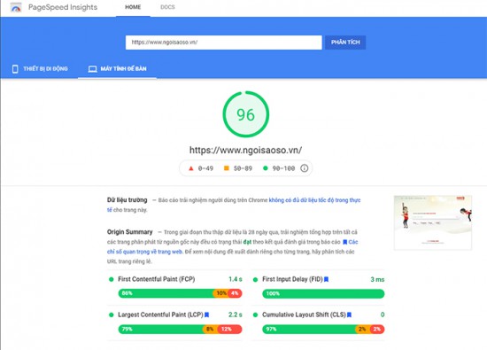The height and width of the screenshot is (350, 487).
Task: Click the mobile phone icon
Action: coord(15,69)
